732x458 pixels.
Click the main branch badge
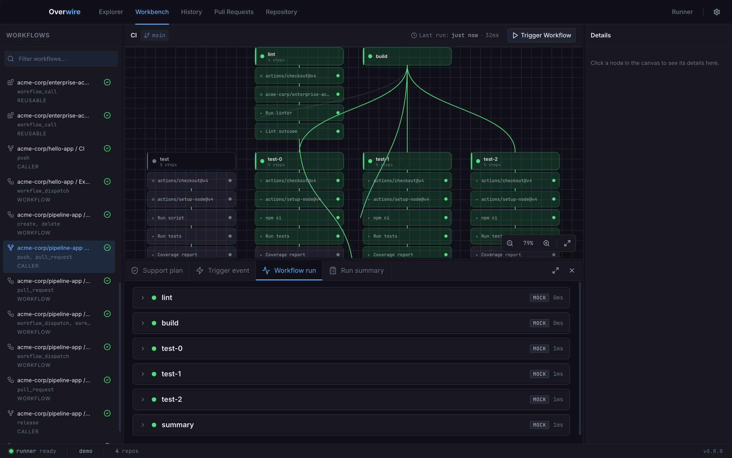click(155, 35)
